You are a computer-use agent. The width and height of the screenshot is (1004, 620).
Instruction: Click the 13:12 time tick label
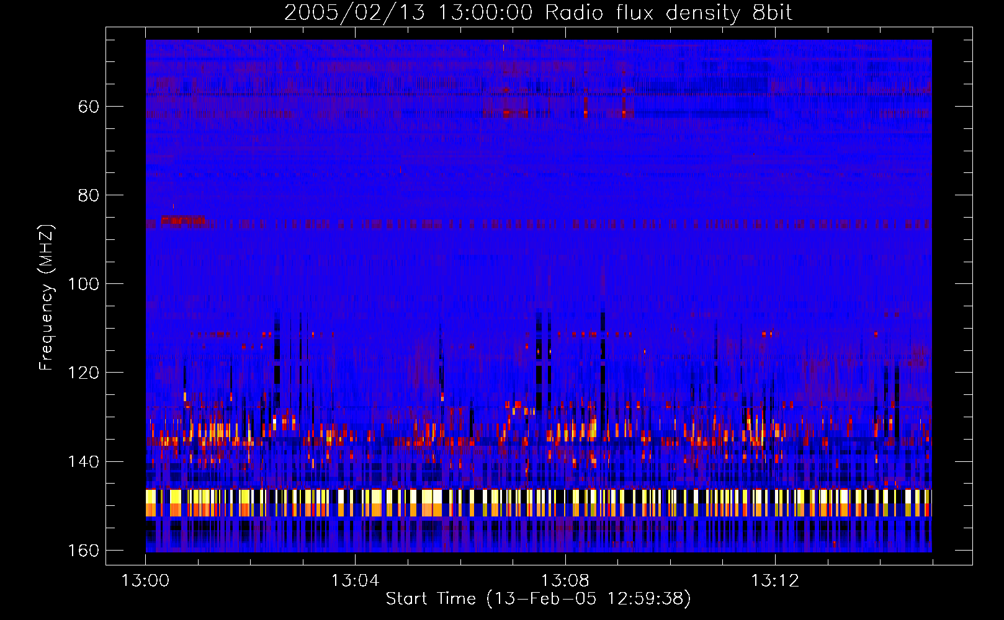tap(775, 581)
